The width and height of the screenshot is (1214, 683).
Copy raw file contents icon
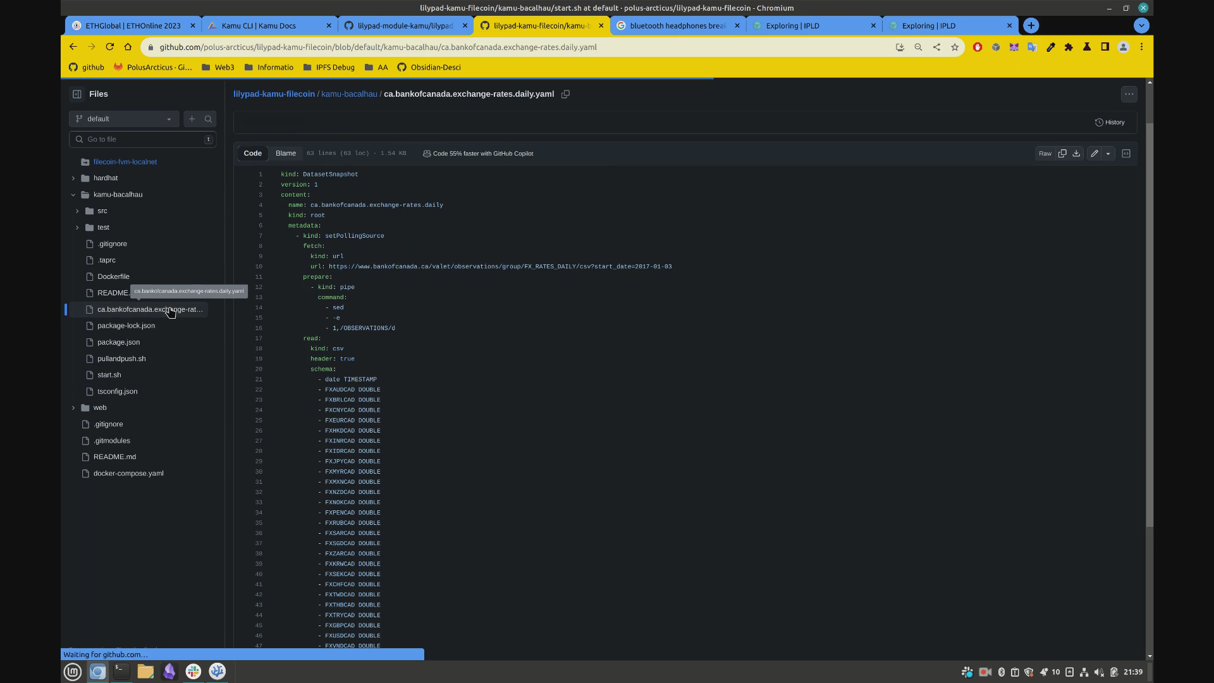pyautogui.click(x=1062, y=154)
